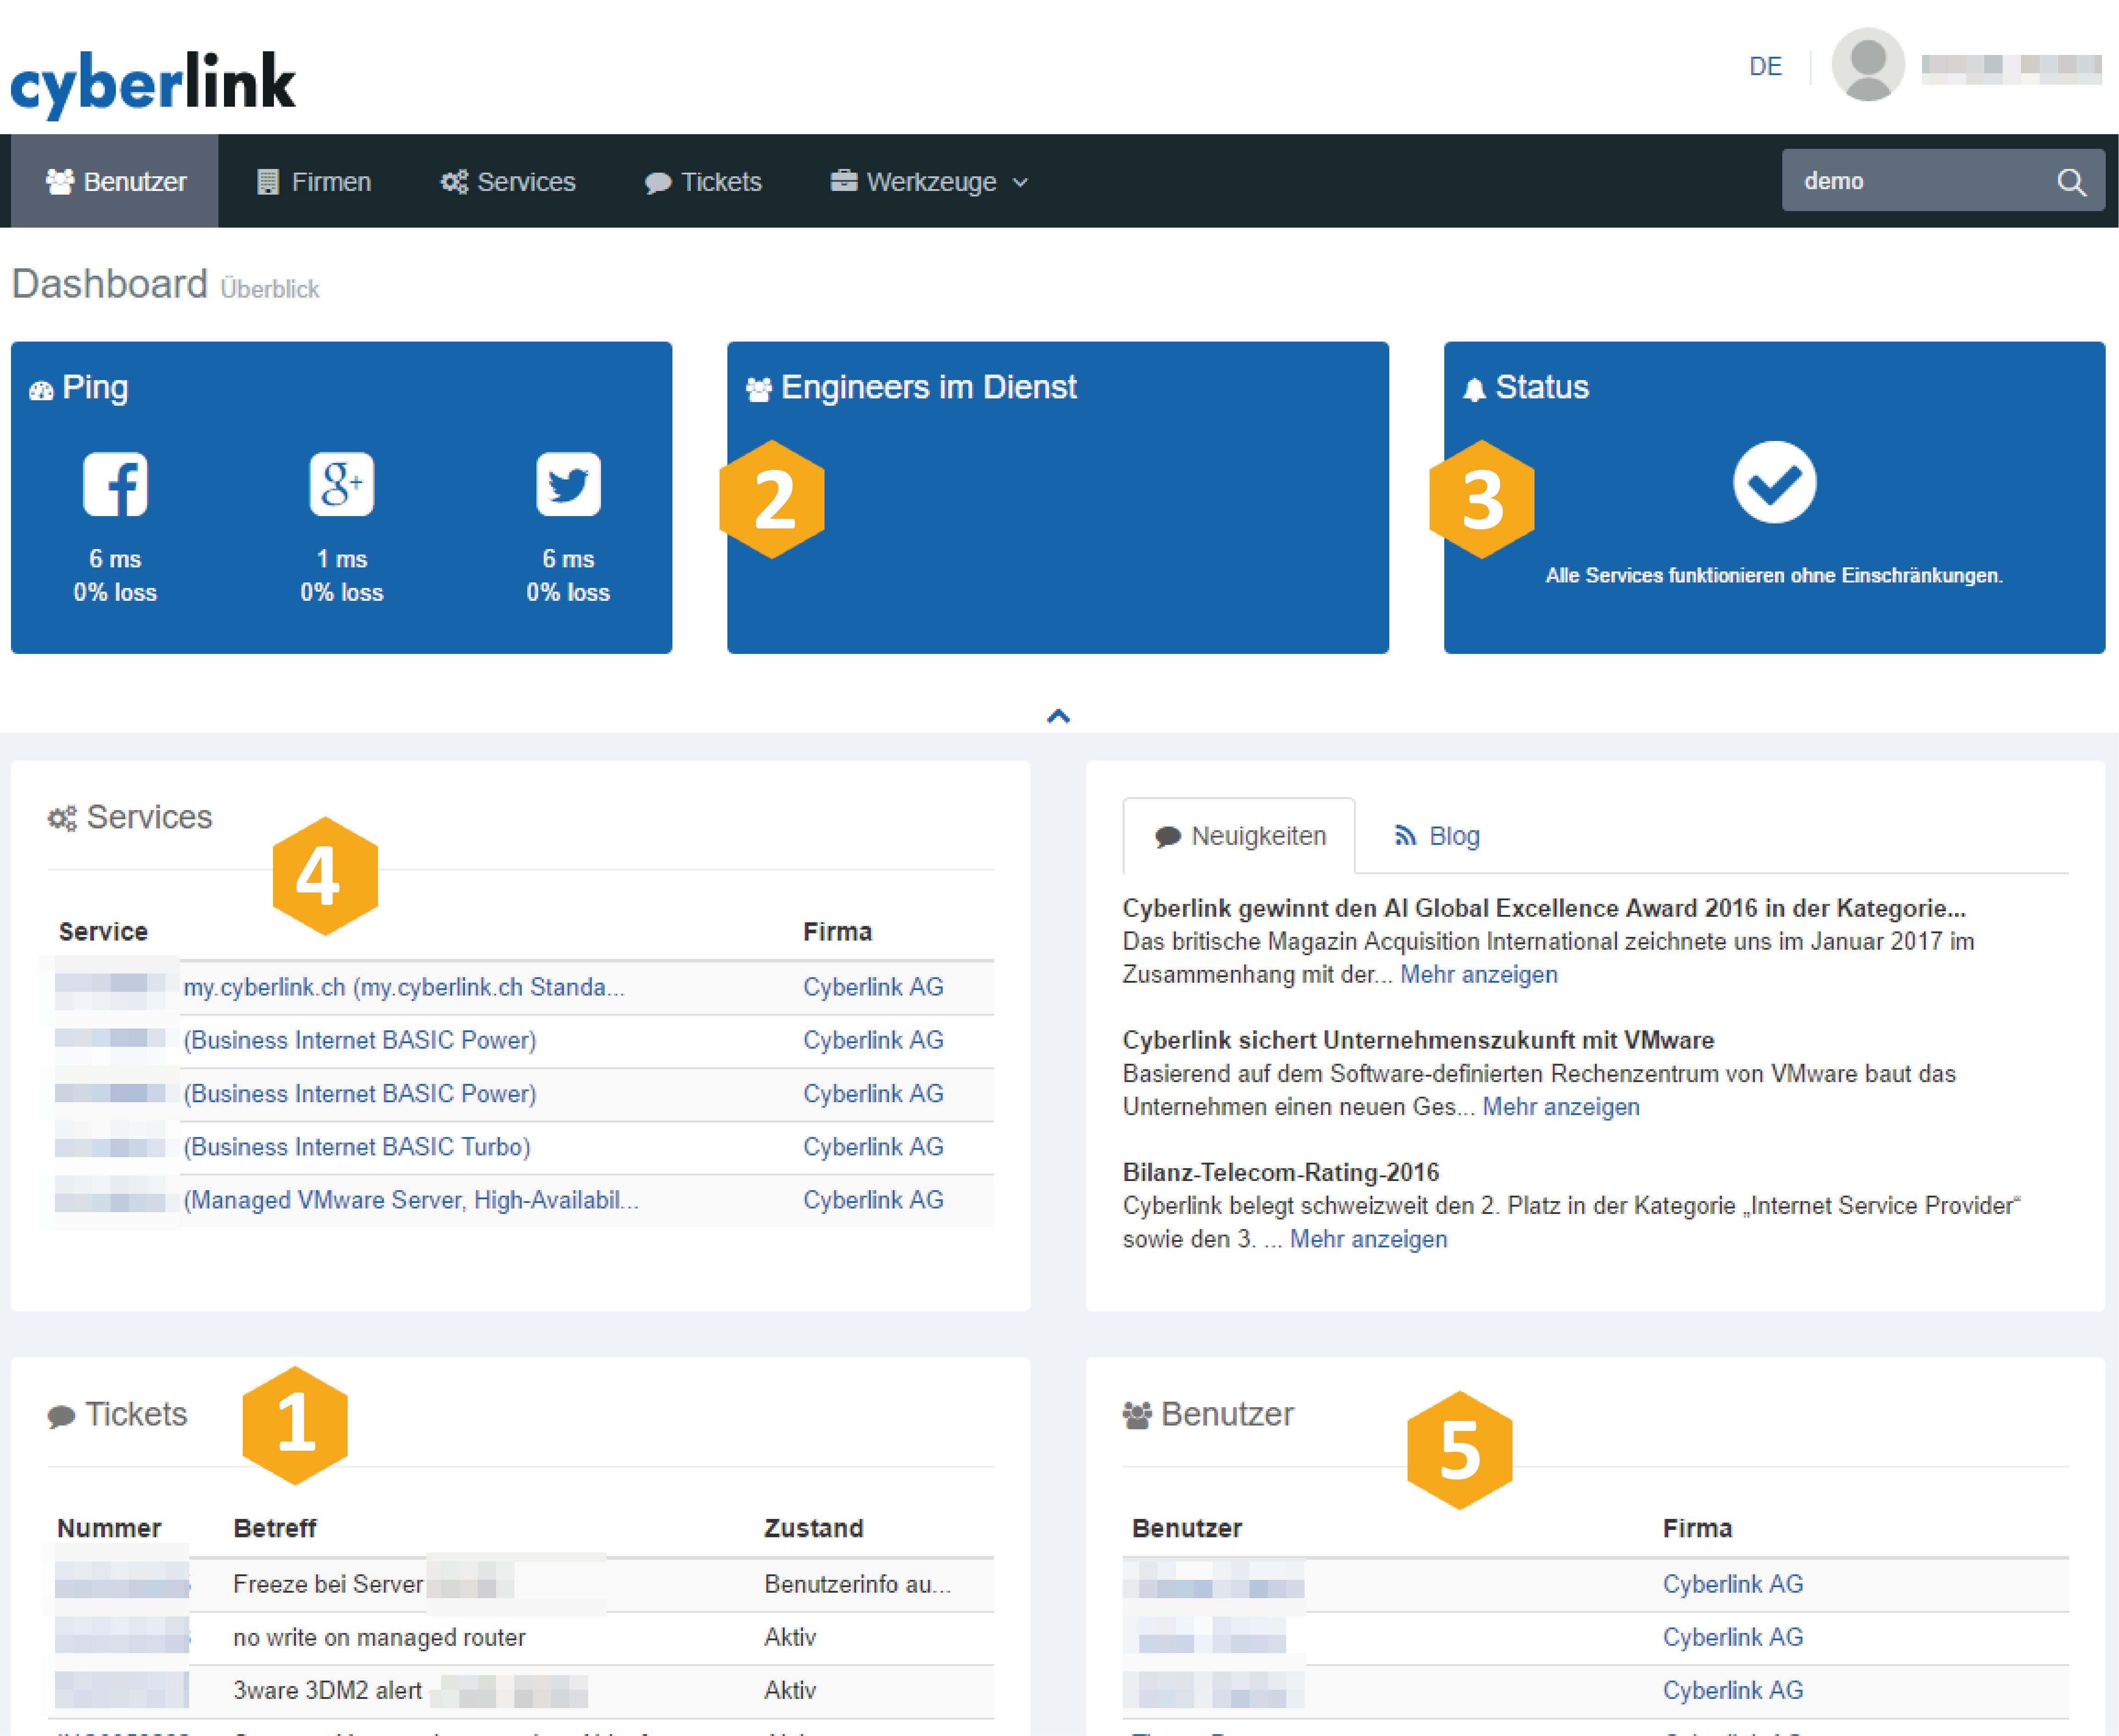Image resolution: width=2119 pixels, height=1736 pixels.
Task: Click the Firmen building icon in navbar
Action: coord(267,181)
